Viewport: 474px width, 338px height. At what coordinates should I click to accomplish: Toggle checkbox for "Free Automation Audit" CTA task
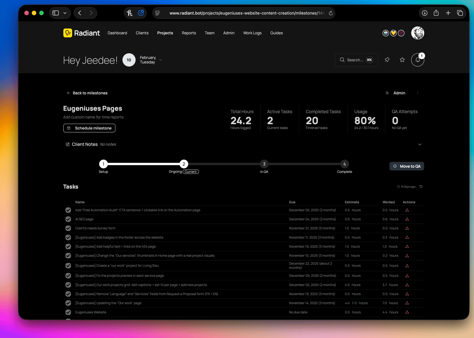click(68, 210)
